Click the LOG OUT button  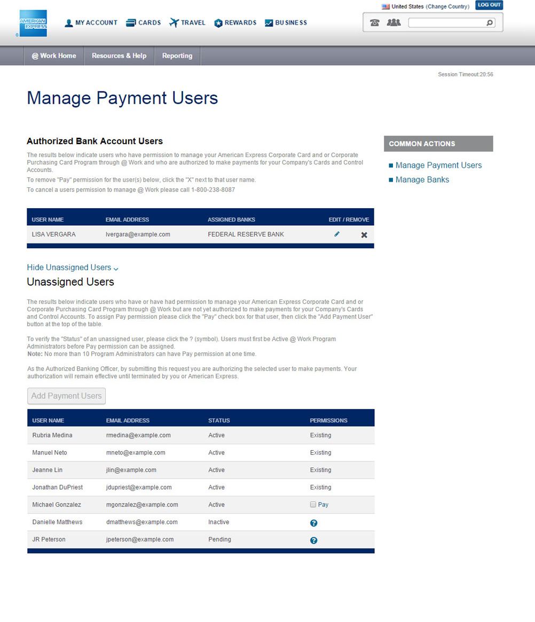coord(489,5)
